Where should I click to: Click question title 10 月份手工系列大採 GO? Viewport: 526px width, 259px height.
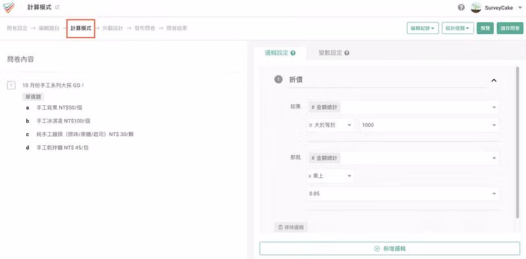click(53, 85)
